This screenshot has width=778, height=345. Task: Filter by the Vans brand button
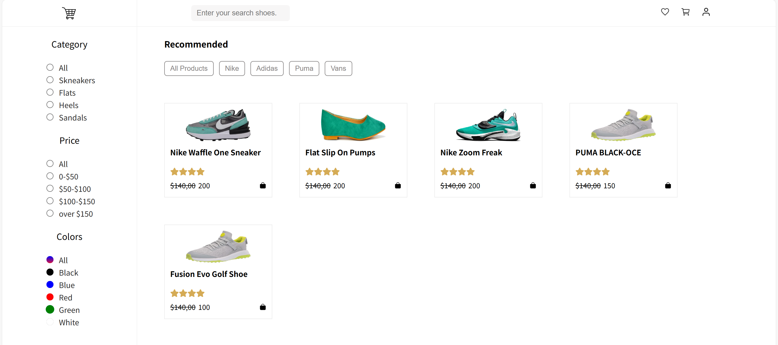point(338,69)
